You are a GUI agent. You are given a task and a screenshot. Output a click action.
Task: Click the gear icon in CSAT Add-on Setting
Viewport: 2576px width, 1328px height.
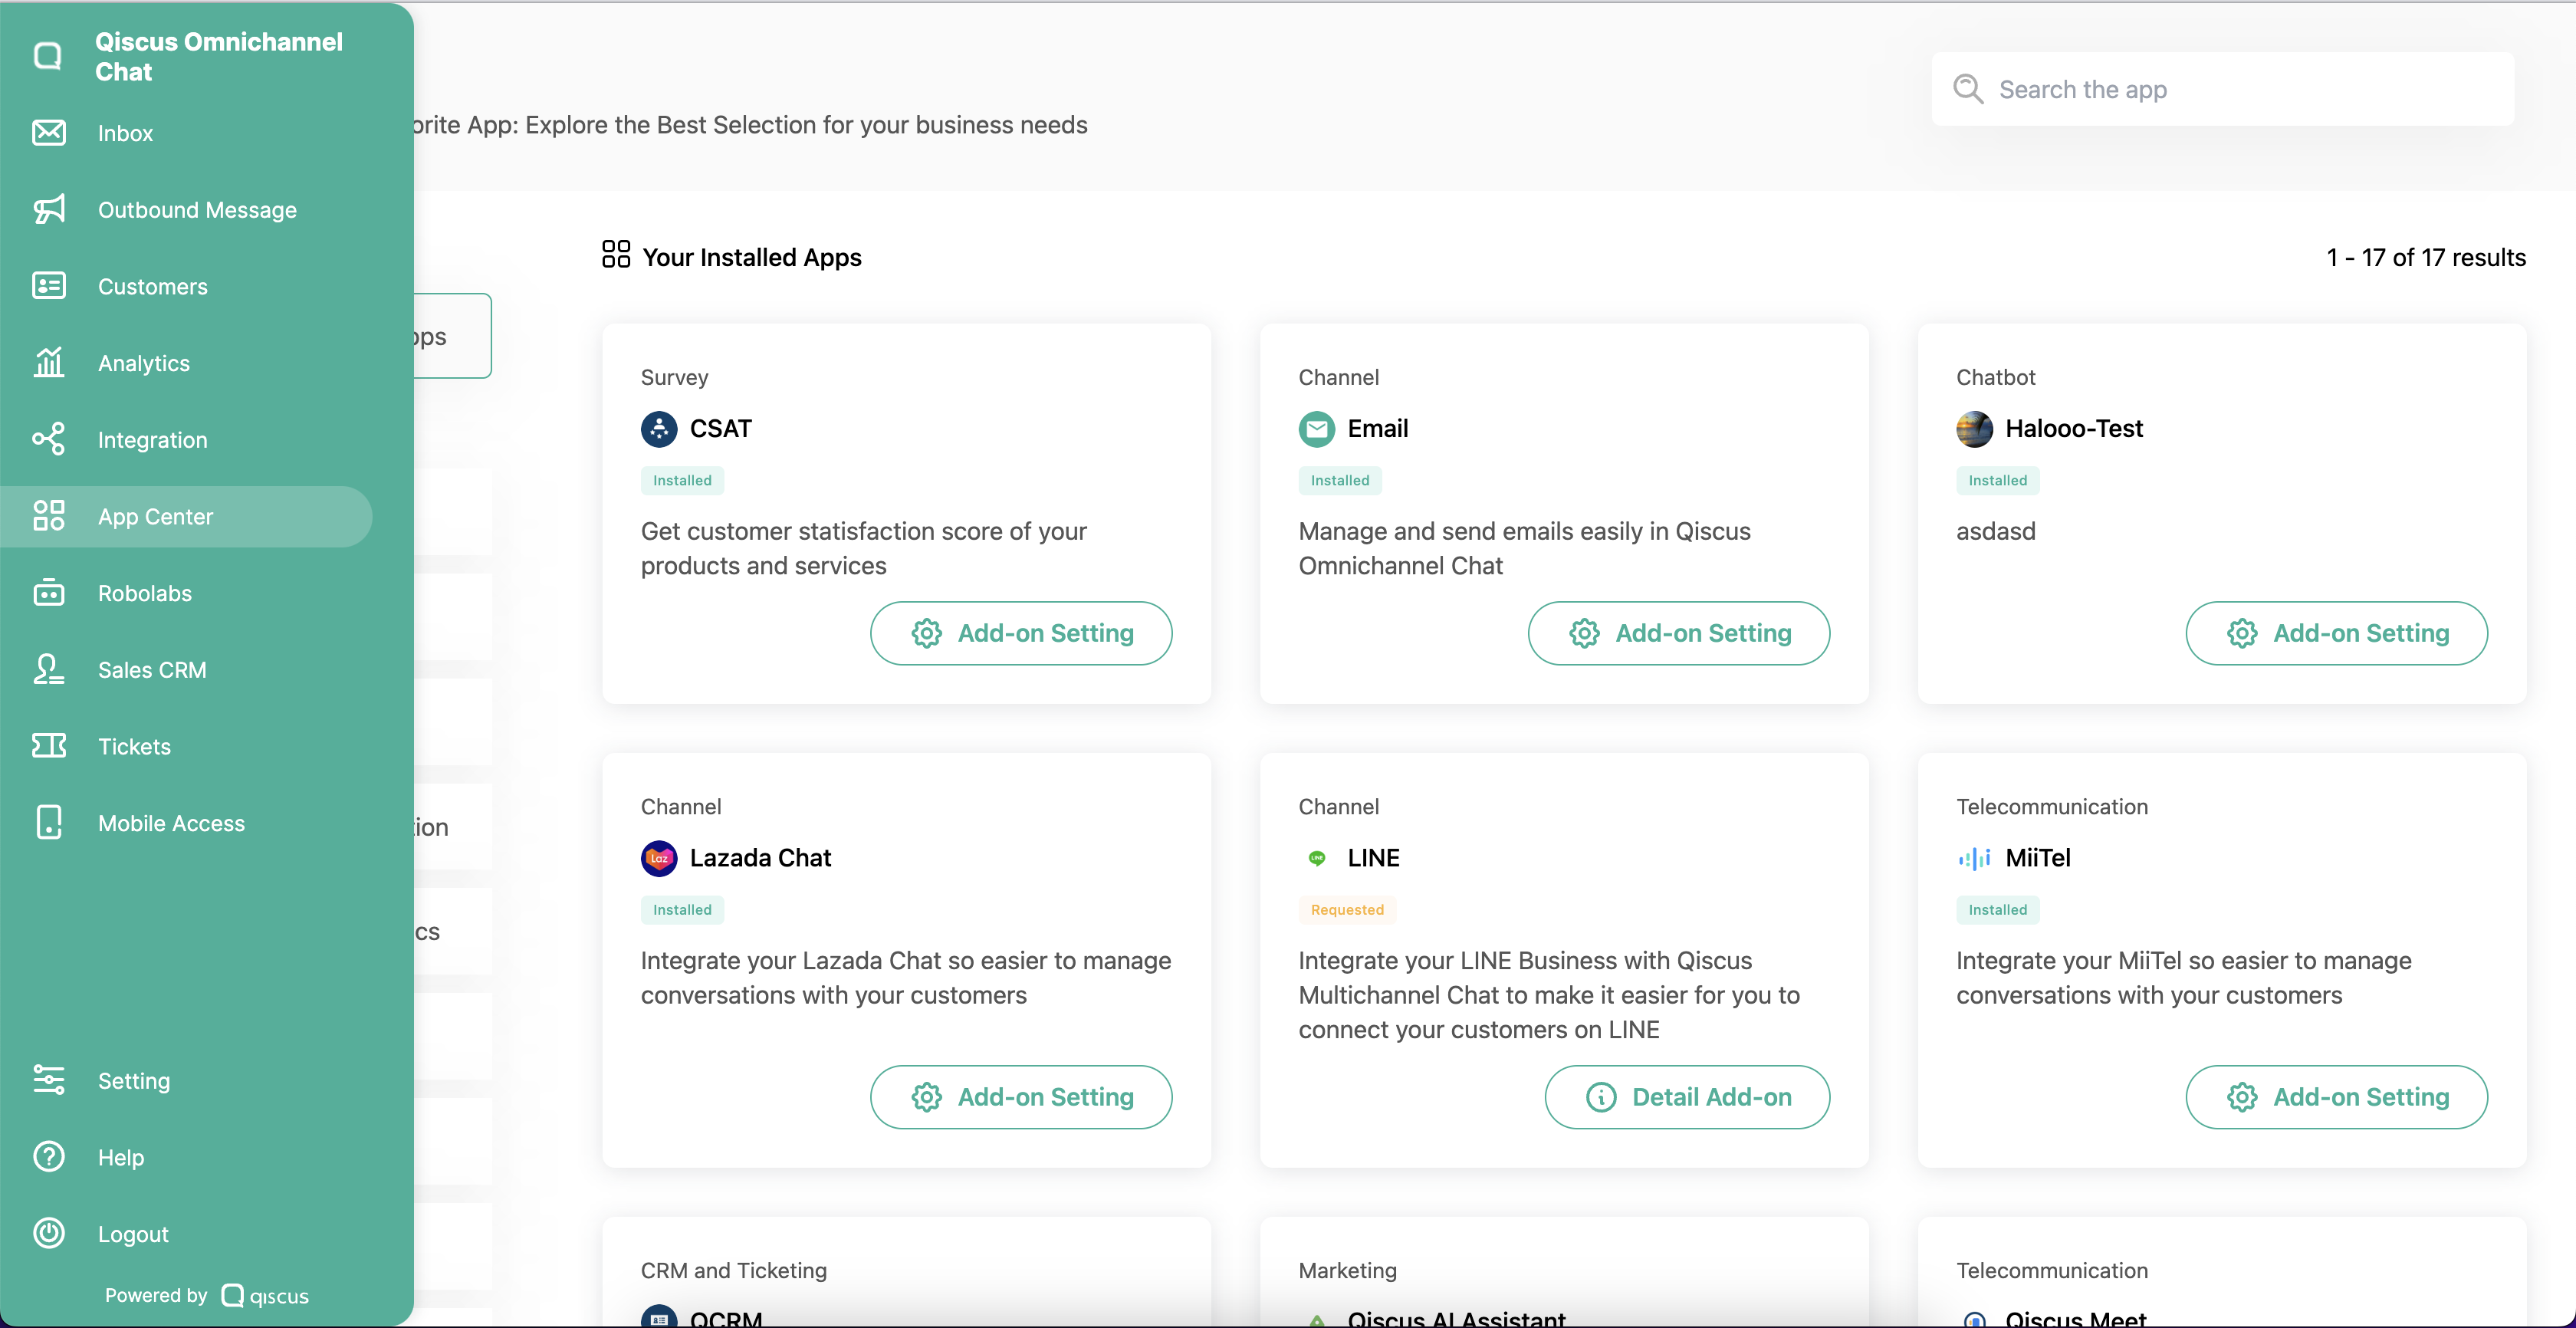926,633
